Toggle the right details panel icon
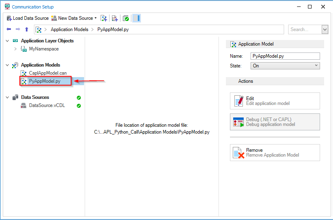333x220 pixels. click(x=137, y=18)
